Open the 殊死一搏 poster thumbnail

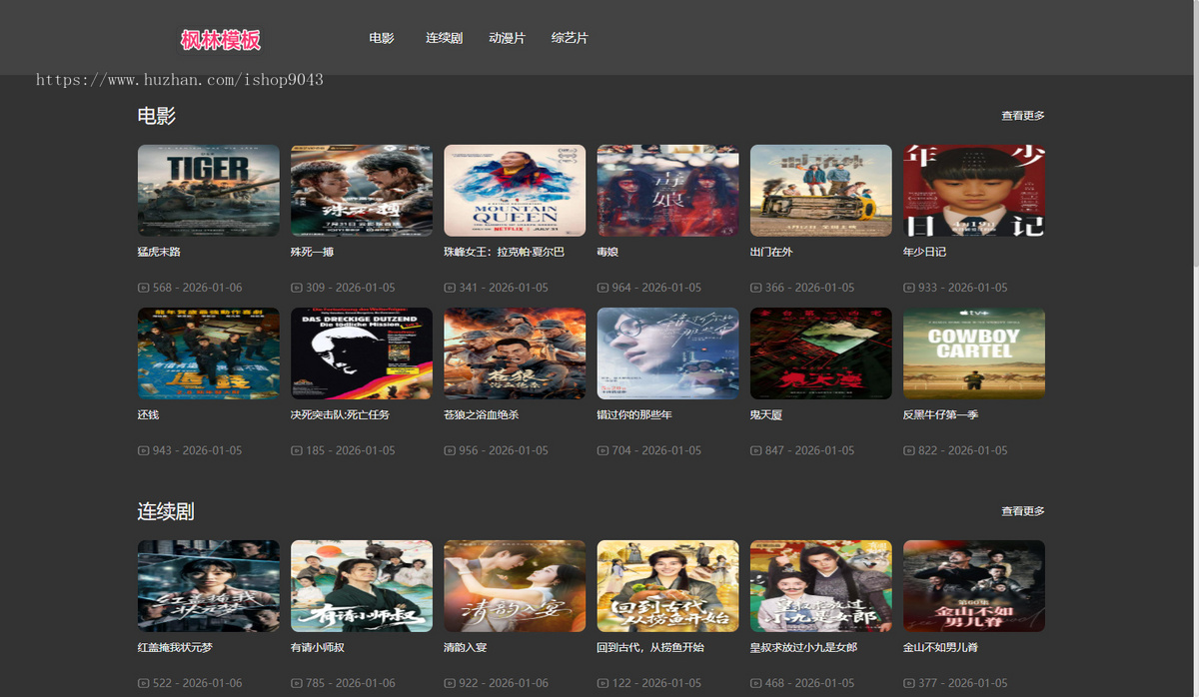click(x=362, y=191)
